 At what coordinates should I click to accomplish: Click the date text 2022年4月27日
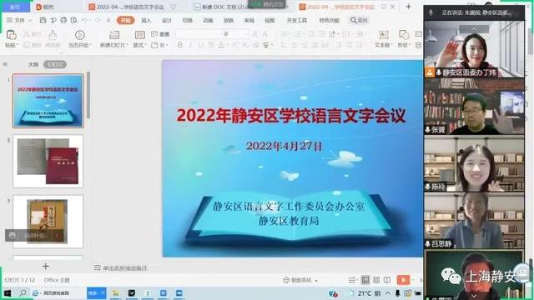[284, 147]
